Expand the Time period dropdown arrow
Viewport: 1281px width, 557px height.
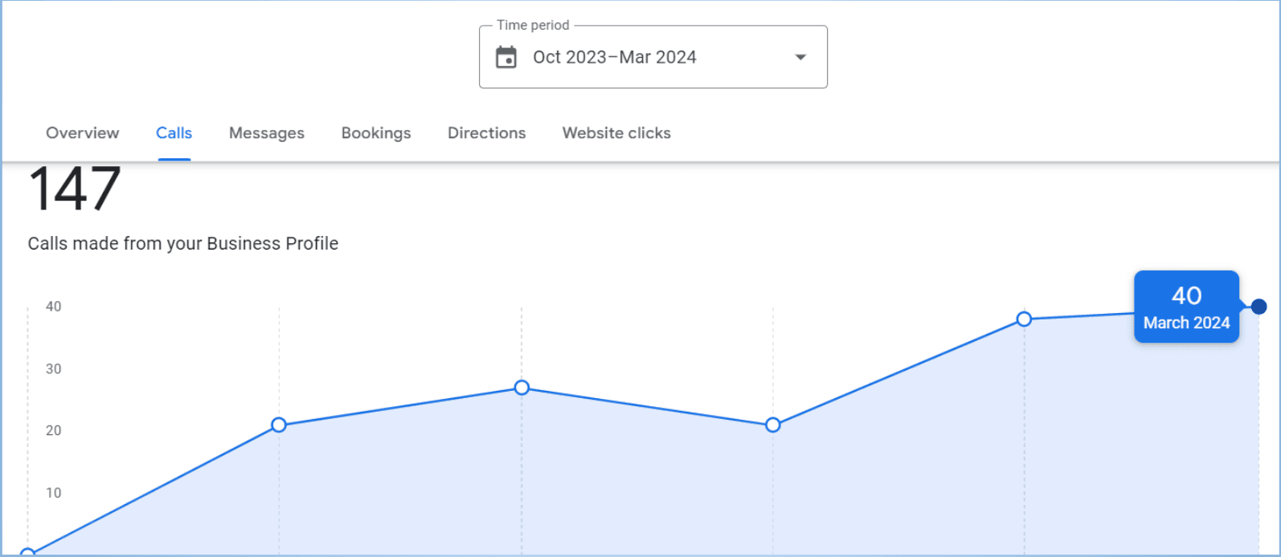click(x=800, y=57)
